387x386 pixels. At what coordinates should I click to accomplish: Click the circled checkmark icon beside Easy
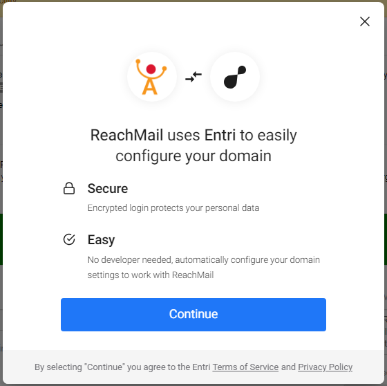click(69, 239)
